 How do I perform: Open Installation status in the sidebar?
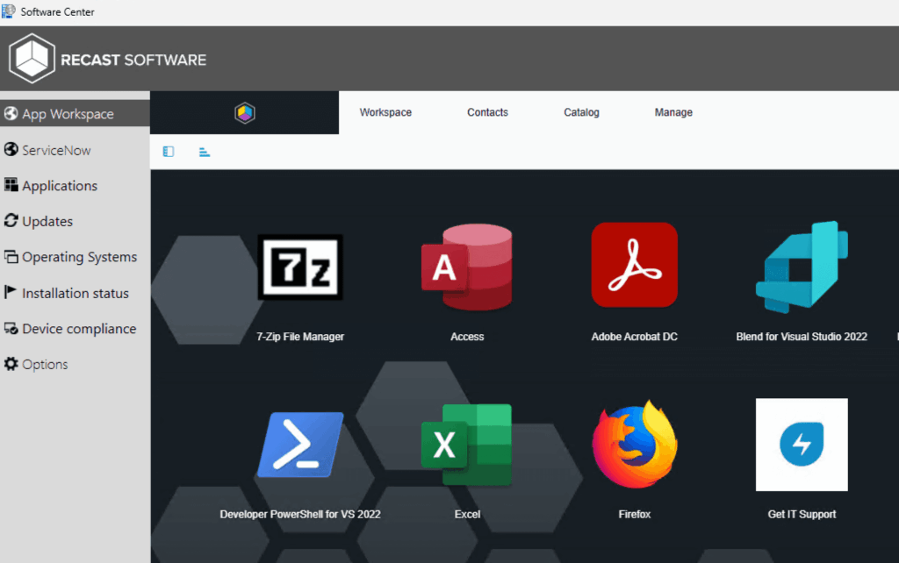tap(76, 293)
